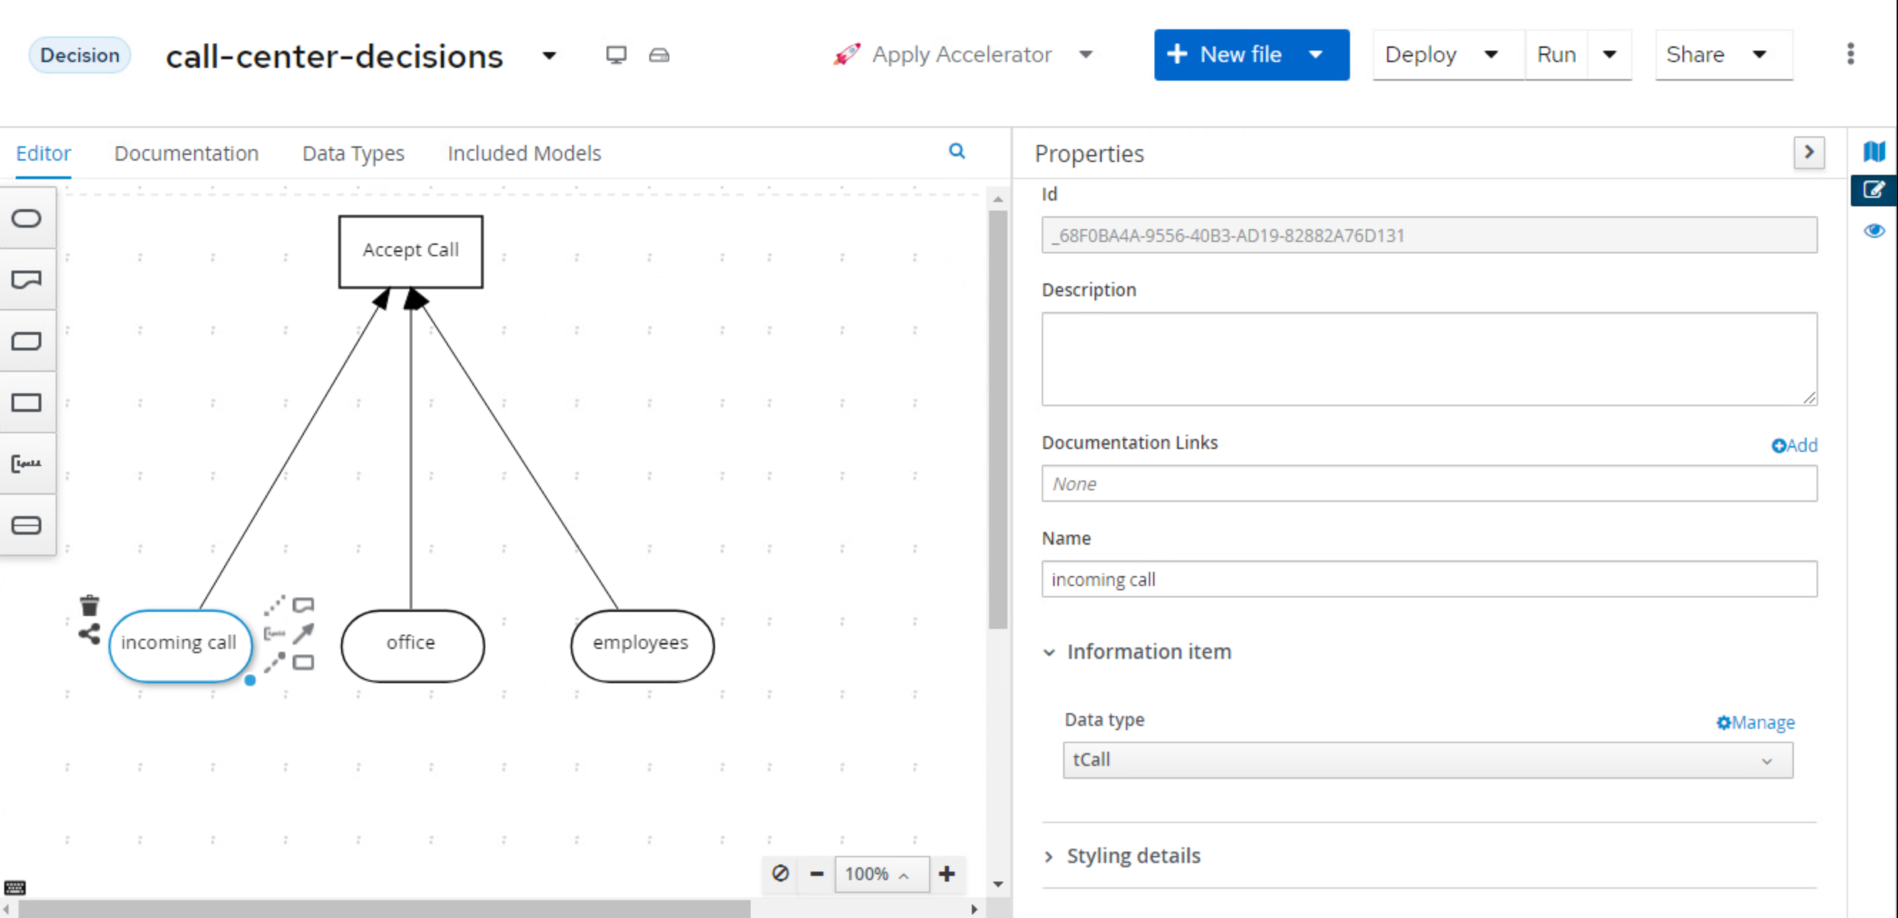The width and height of the screenshot is (1898, 918).
Task: Zoom in with the plus button
Action: (x=947, y=874)
